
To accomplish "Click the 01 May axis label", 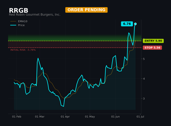I will 90,116.
